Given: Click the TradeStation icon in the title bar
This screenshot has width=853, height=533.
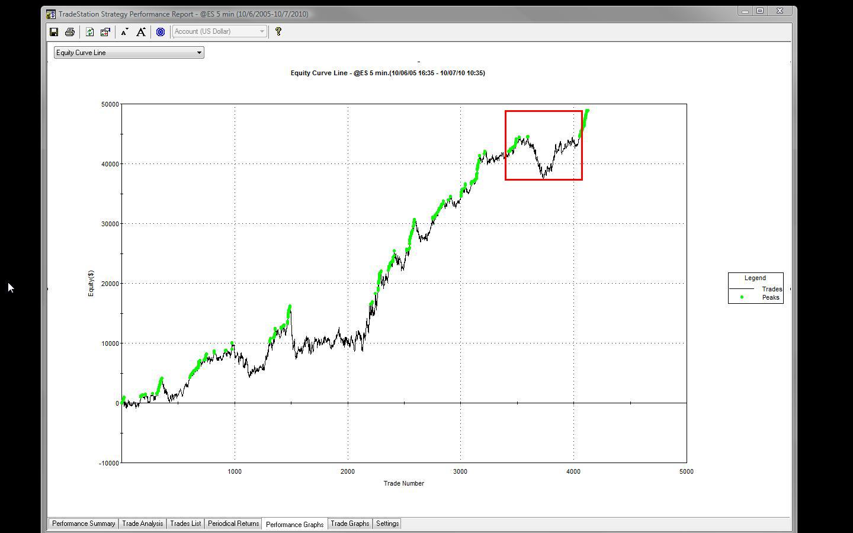Looking at the screenshot, I should 51,14.
